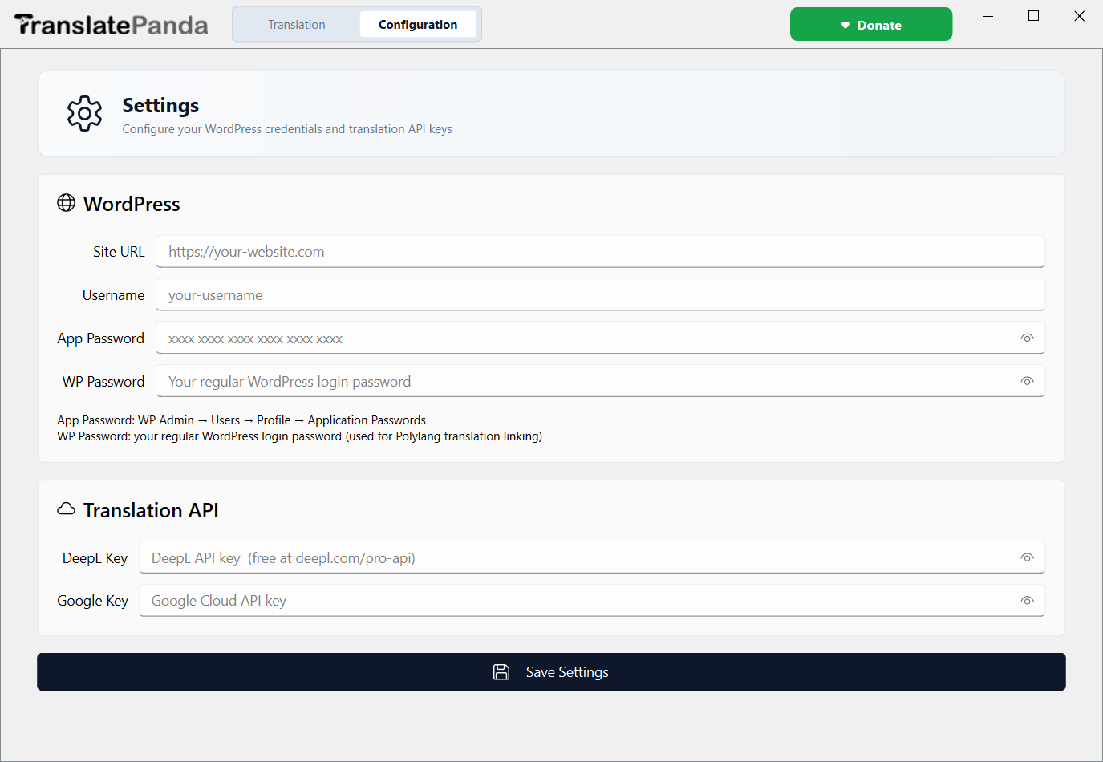Click the Save Settings button
This screenshot has width=1103, height=762.
(x=551, y=672)
